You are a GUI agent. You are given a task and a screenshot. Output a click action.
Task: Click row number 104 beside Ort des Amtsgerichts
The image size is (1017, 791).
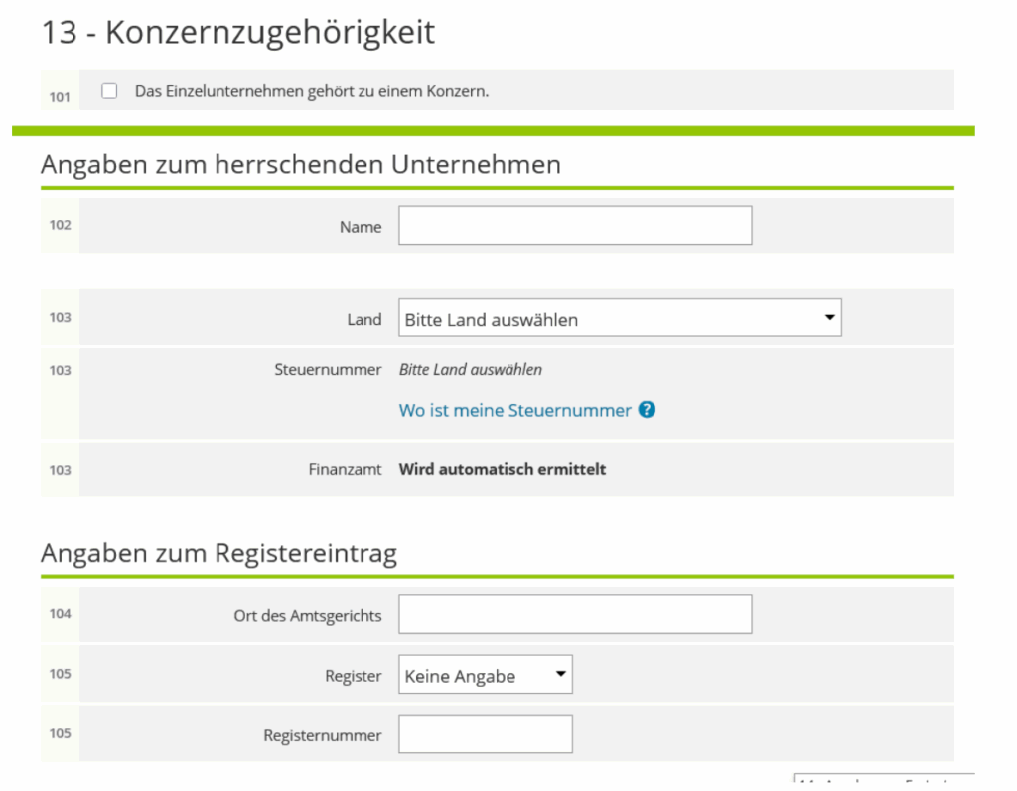pyautogui.click(x=60, y=613)
